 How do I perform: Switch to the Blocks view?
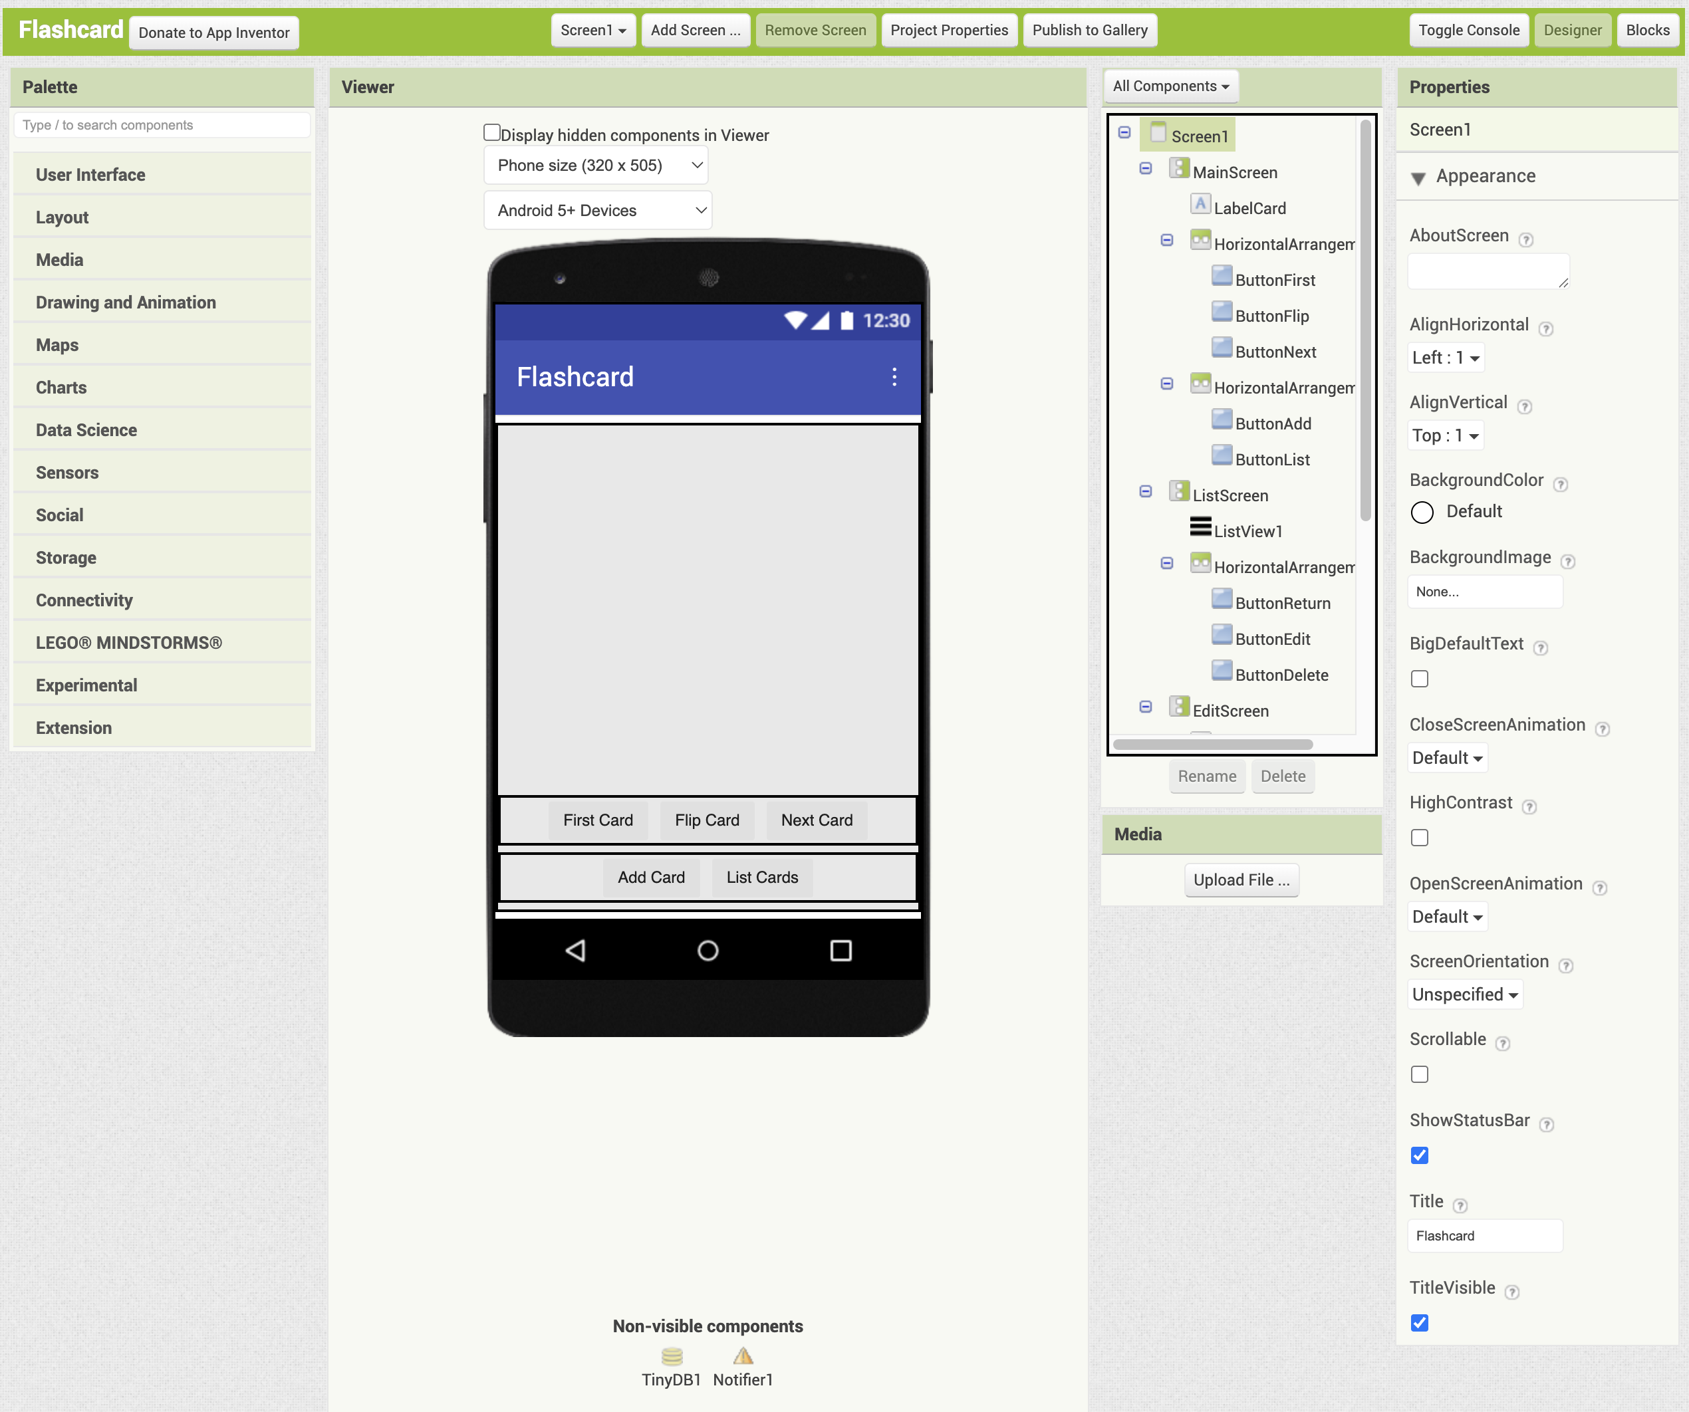pyautogui.click(x=1646, y=31)
